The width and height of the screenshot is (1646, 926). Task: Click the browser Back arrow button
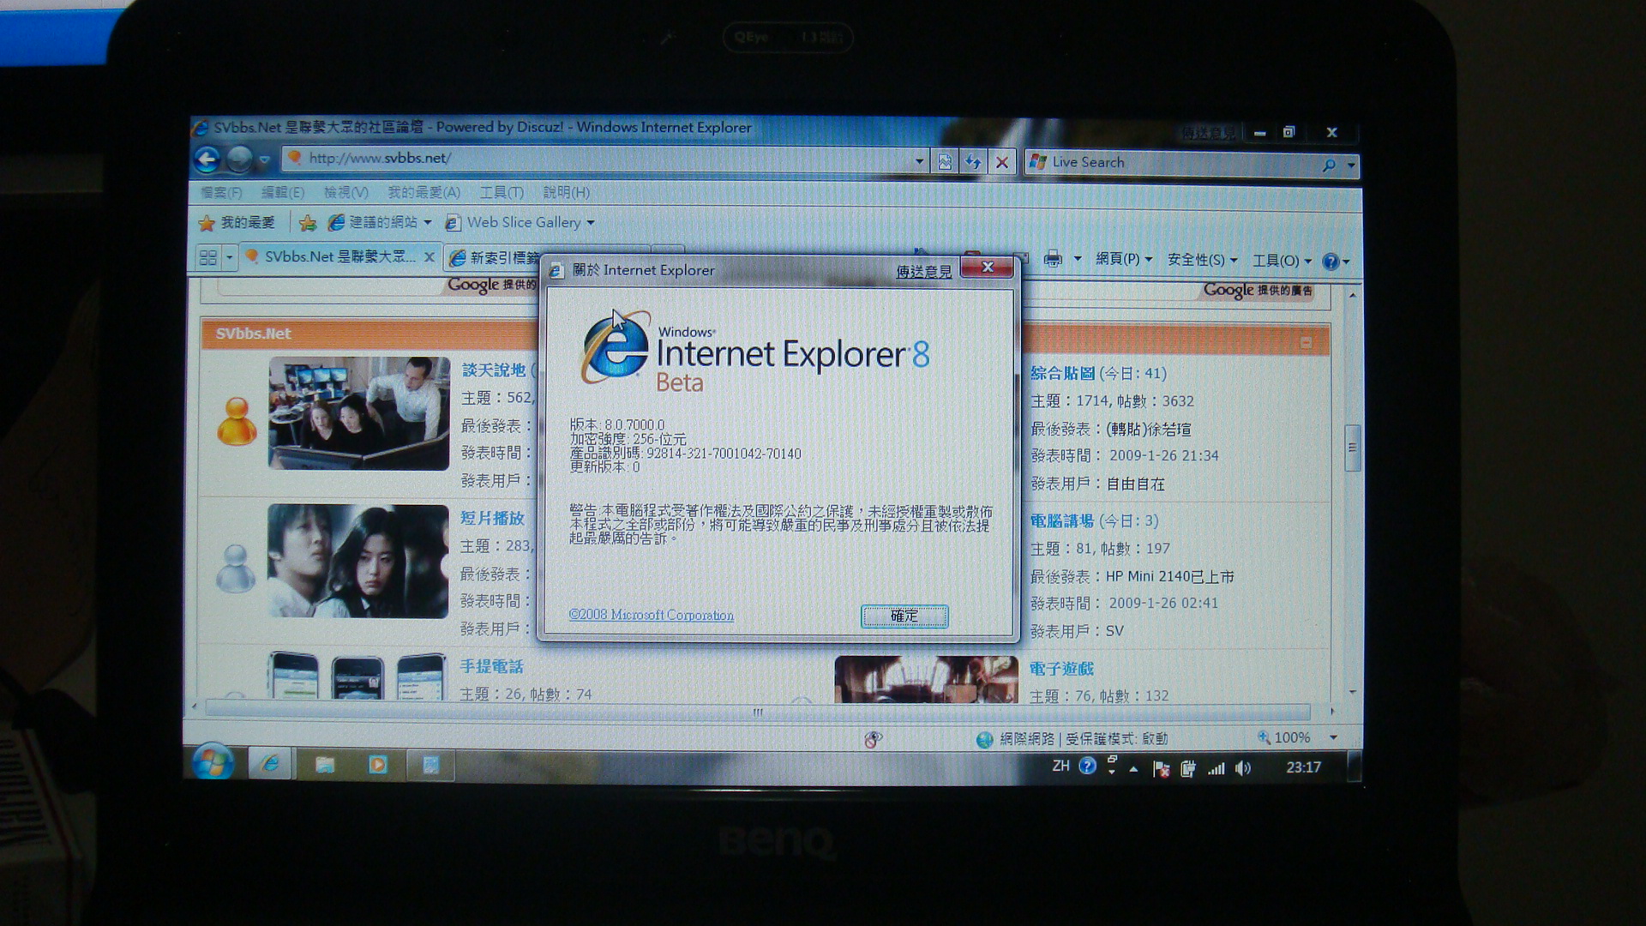pos(207,159)
